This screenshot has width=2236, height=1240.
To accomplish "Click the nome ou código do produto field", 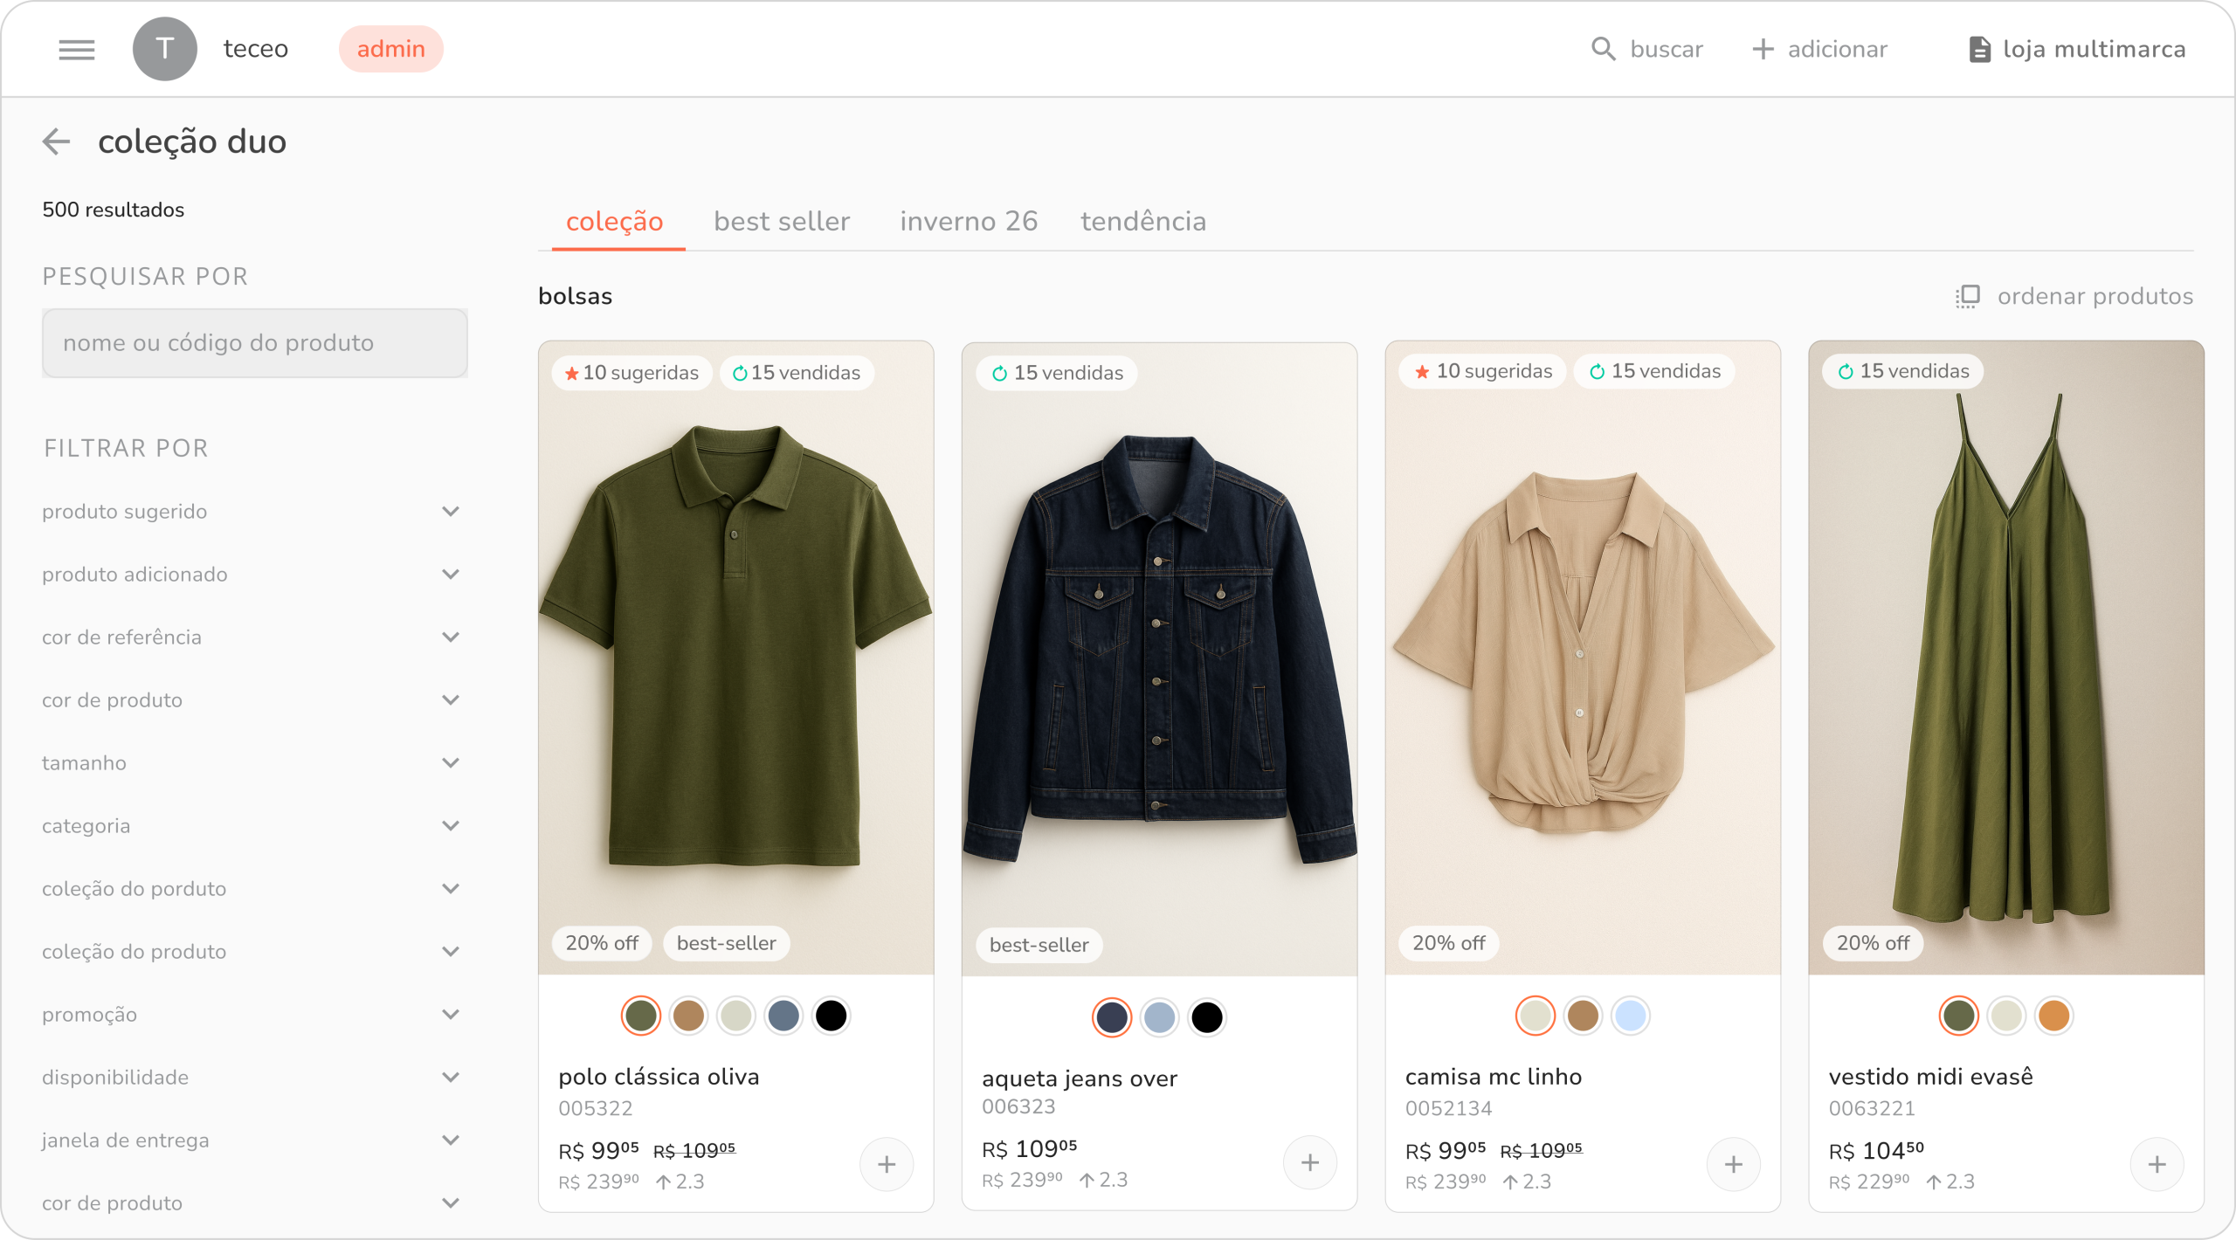I will 254,343.
